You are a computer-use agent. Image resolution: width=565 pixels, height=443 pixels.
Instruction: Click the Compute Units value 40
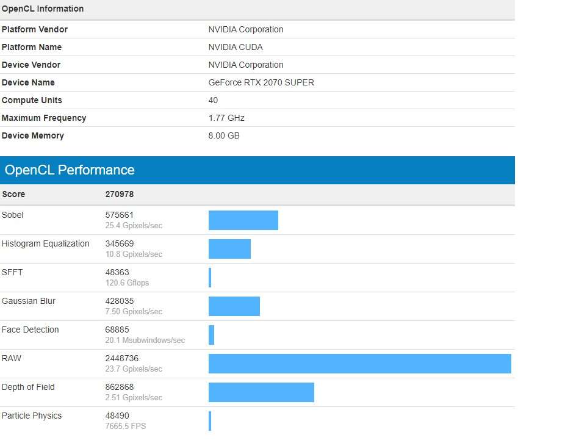[x=213, y=100]
